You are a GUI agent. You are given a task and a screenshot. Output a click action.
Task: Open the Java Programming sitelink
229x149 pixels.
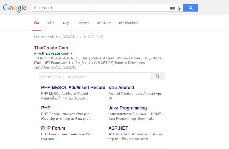[128, 108]
